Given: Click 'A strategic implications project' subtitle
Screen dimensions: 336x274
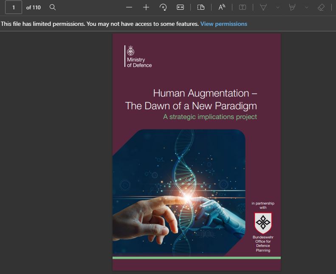Looking at the screenshot, I should tap(210, 117).
